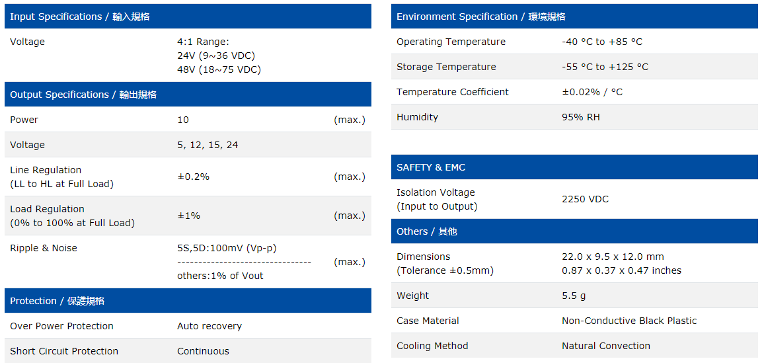The width and height of the screenshot is (762, 363).
Task: Select the Ripple & Noise label
Action: (44, 248)
